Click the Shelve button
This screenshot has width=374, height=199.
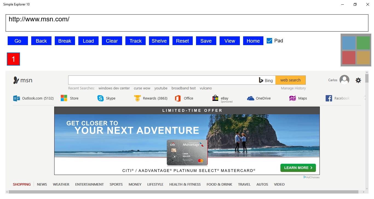point(159,41)
